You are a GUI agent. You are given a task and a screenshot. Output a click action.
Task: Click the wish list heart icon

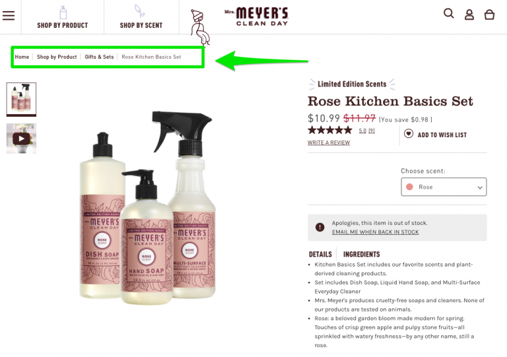click(x=409, y=133)
